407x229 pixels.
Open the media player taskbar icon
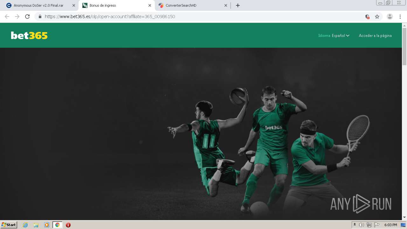[x=47, y=225]
